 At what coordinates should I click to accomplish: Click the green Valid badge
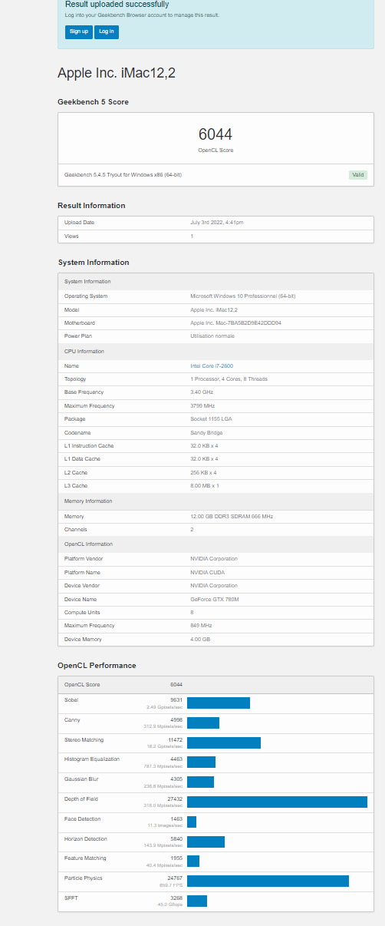click(357, 175)
